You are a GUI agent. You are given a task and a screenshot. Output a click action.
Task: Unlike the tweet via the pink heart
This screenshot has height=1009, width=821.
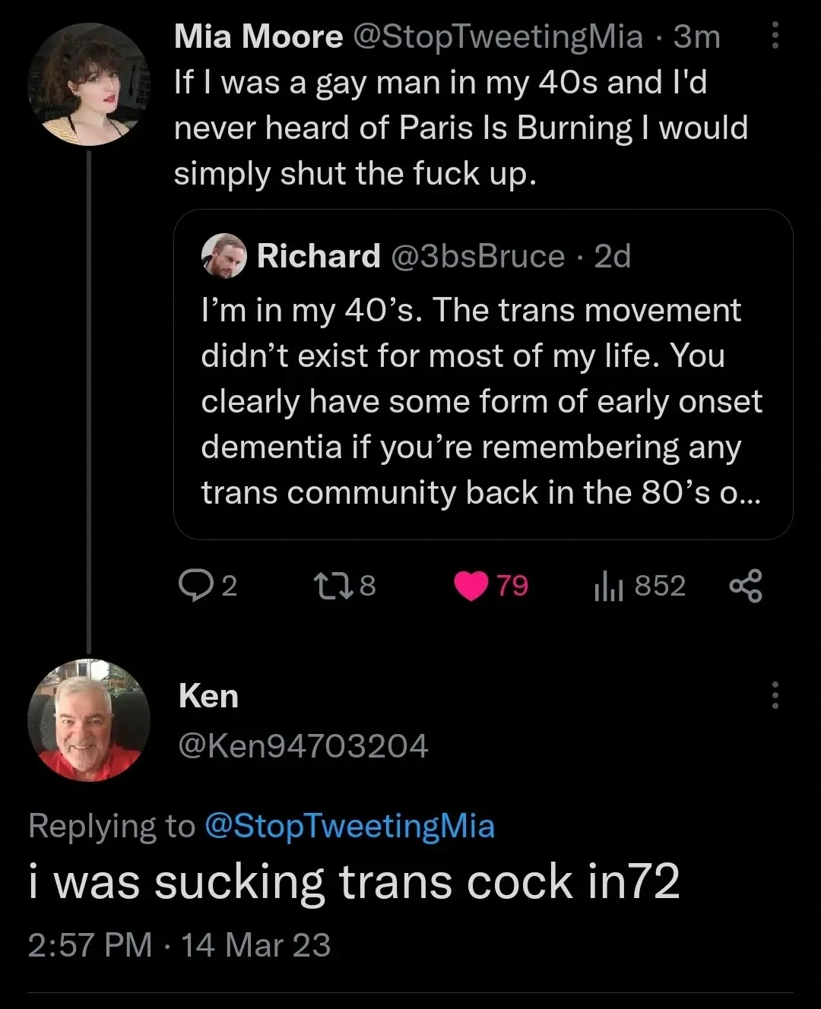471,586
